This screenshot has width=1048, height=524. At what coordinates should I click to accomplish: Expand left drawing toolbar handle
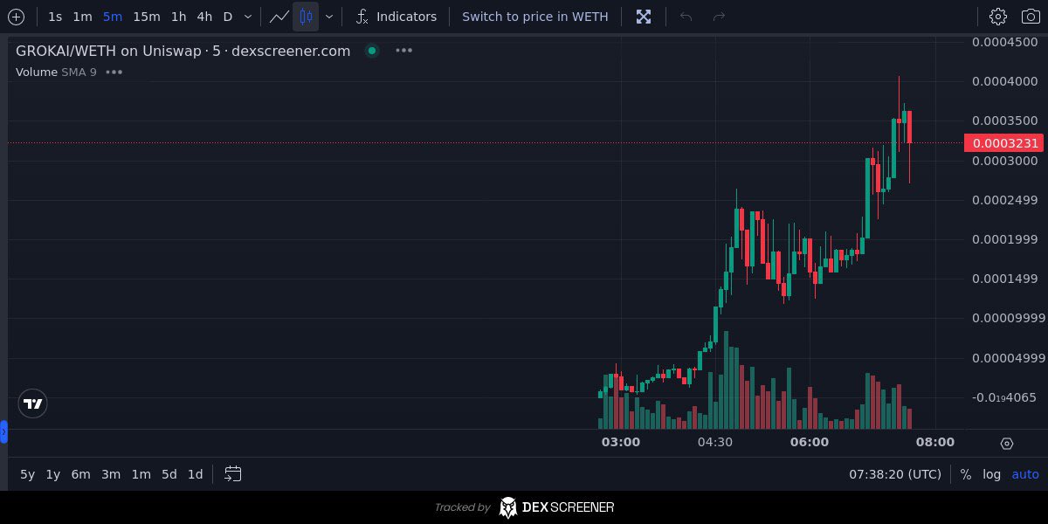[x=3, y=431]
